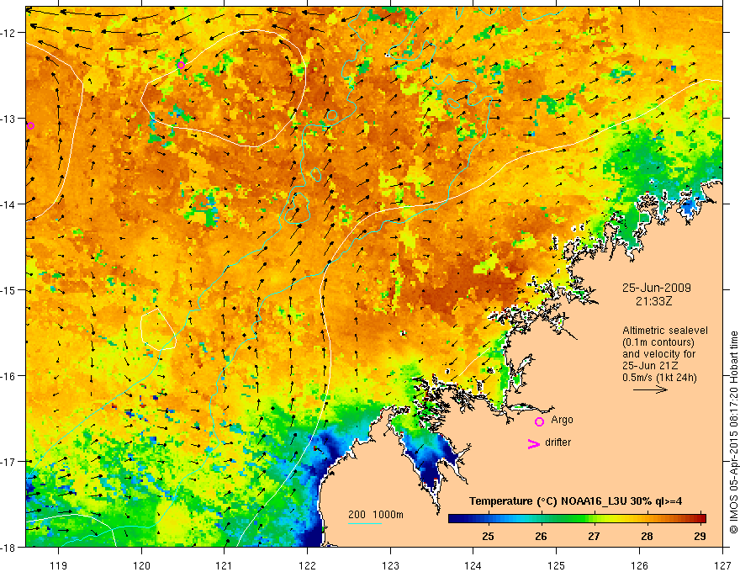
Task: Click the '(0.1m contours)' text line
Action: coord(658,342)
